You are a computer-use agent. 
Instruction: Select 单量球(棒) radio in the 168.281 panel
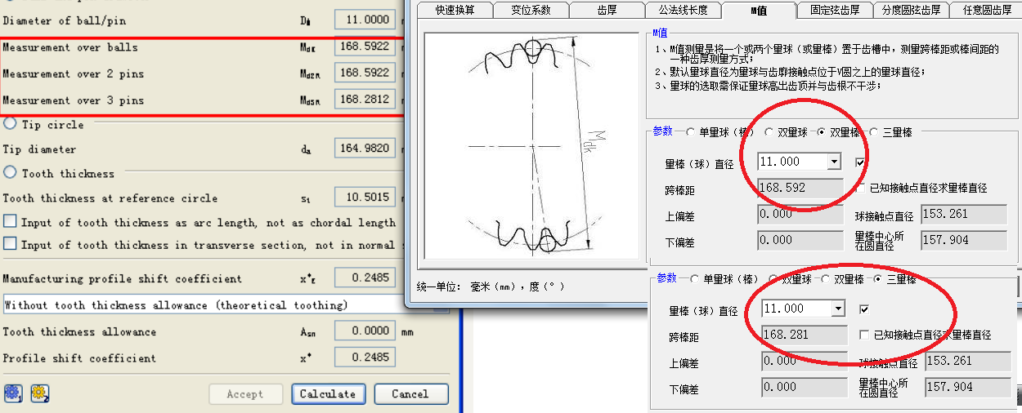point(694,279)
